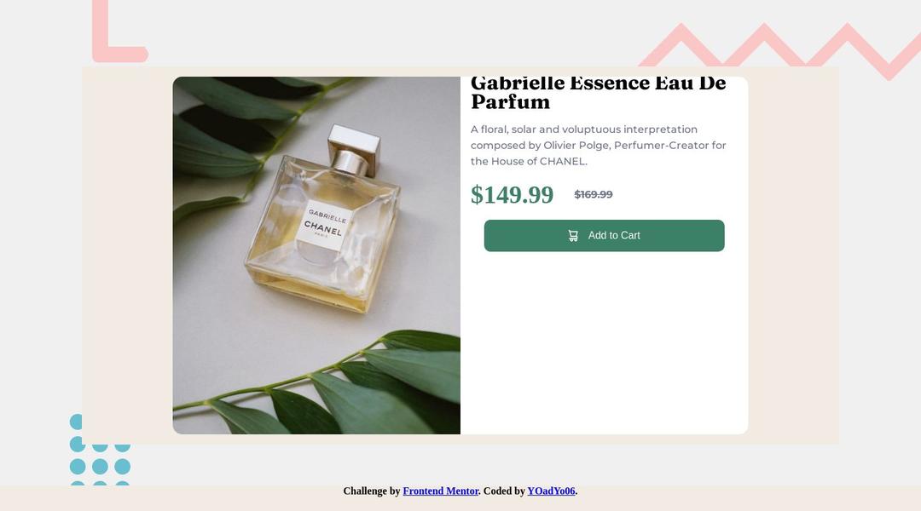Click the blue dots pattern decoration
921x511 pixels.
pyautogui.click(x=100, y=450)
